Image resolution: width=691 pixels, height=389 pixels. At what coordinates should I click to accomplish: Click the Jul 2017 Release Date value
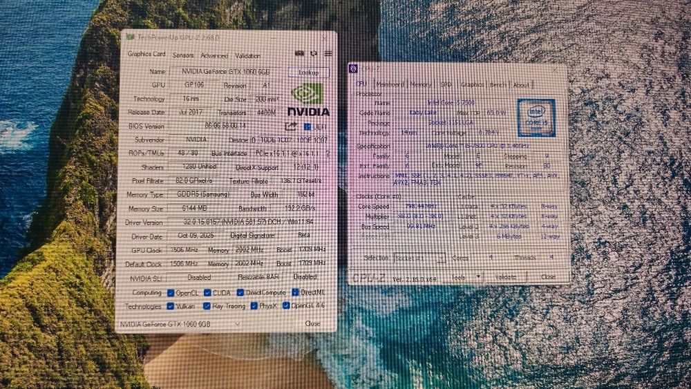(x=191, y=112)
